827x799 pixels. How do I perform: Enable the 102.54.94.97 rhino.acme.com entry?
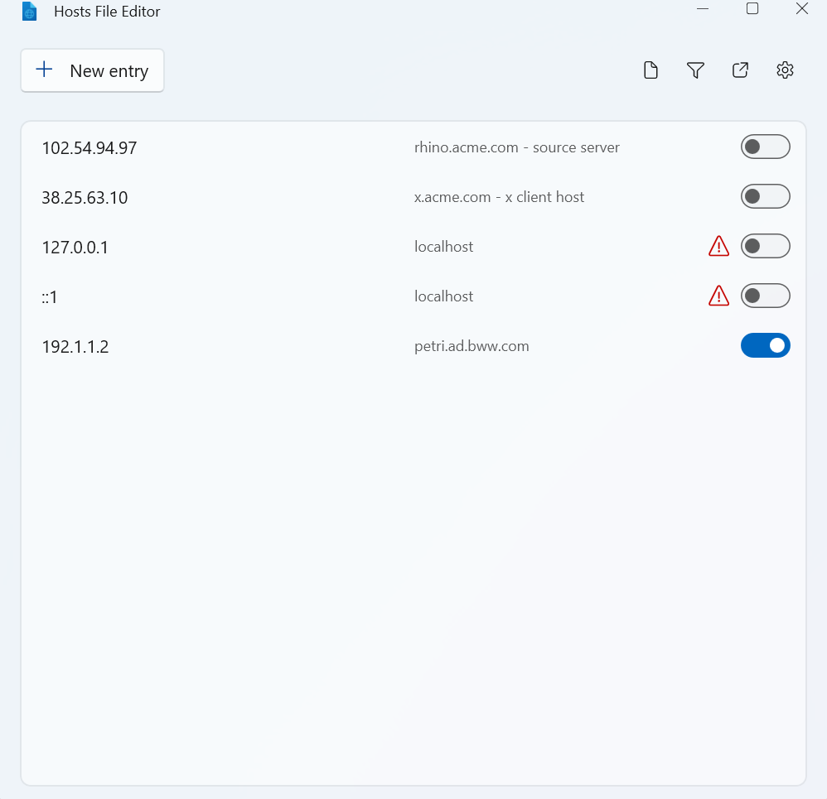coord(765,147)
